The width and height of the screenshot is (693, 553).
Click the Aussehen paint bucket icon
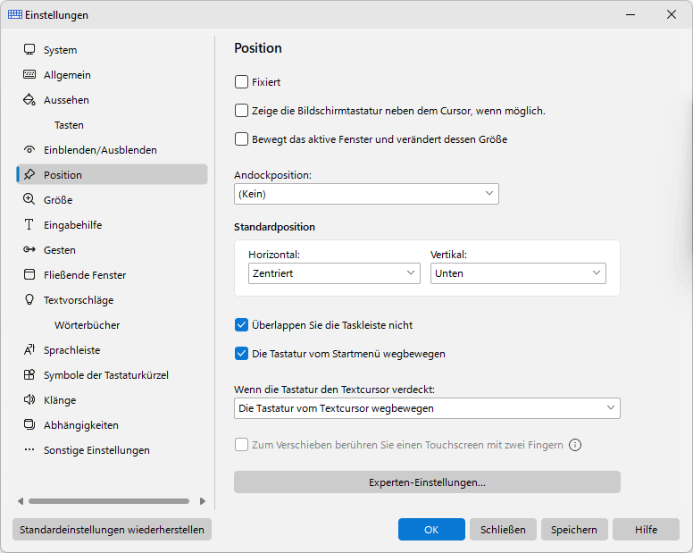tap(29, 99)
